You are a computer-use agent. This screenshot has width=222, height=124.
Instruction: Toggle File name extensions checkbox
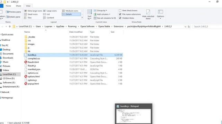(x=120, y=14)
